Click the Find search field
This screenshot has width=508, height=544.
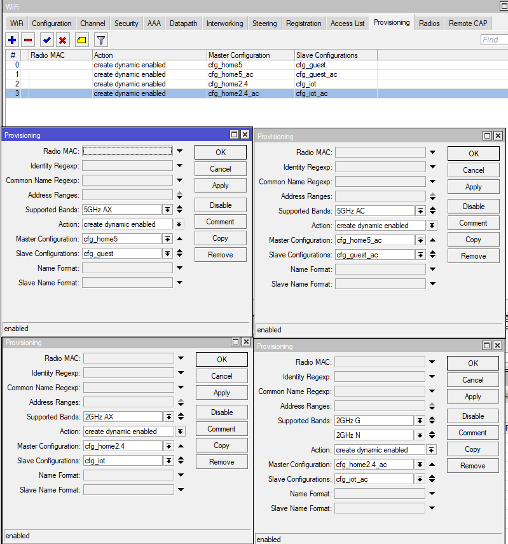[x=494, y=40]
